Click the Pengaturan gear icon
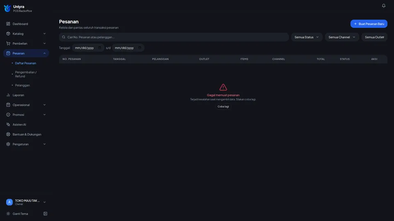 8,144
